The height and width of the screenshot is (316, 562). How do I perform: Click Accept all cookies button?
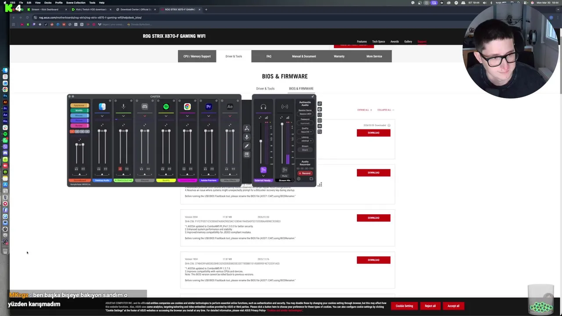453,306
